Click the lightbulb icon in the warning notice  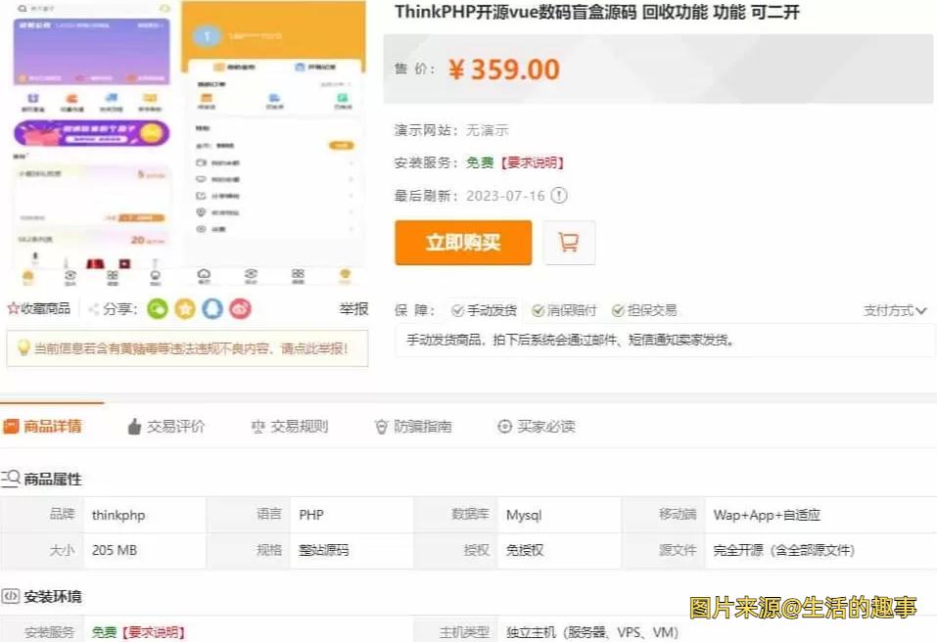coord(23,347)
